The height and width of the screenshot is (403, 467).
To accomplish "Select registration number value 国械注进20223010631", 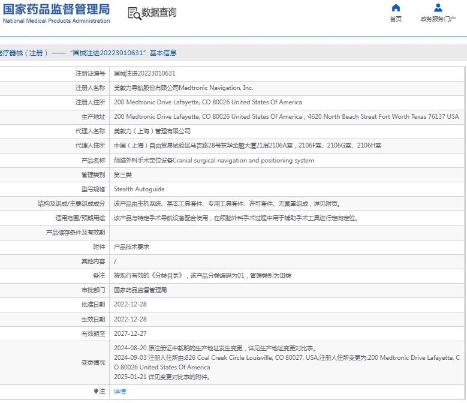I will pyautogui.click(x=144, y=74).
